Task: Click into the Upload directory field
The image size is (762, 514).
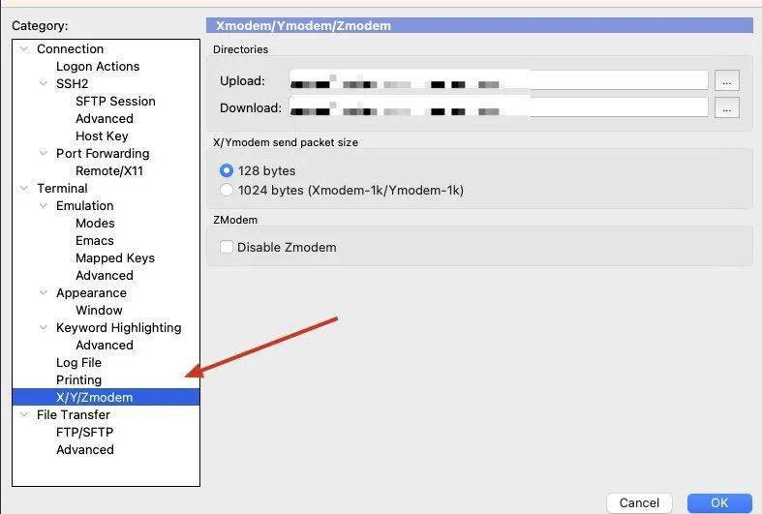Action: [498, 80]
